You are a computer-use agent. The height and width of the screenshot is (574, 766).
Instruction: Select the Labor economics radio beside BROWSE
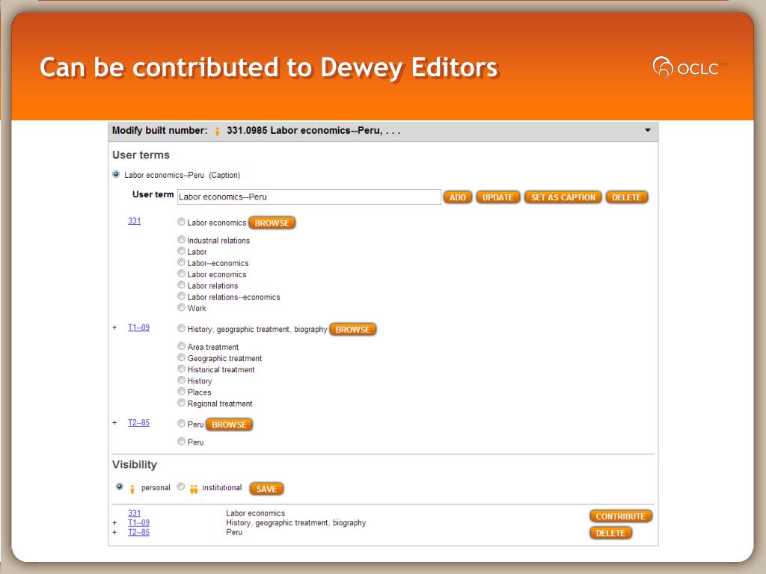tap(181, 222)
